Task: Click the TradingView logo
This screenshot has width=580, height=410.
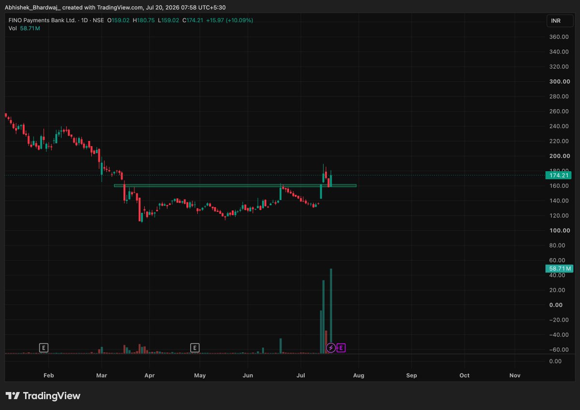Action: pyautogui.click(x=43, y=396)
